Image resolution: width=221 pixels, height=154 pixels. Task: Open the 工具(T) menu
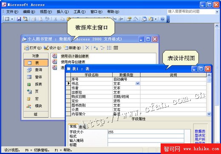point(79,11)
